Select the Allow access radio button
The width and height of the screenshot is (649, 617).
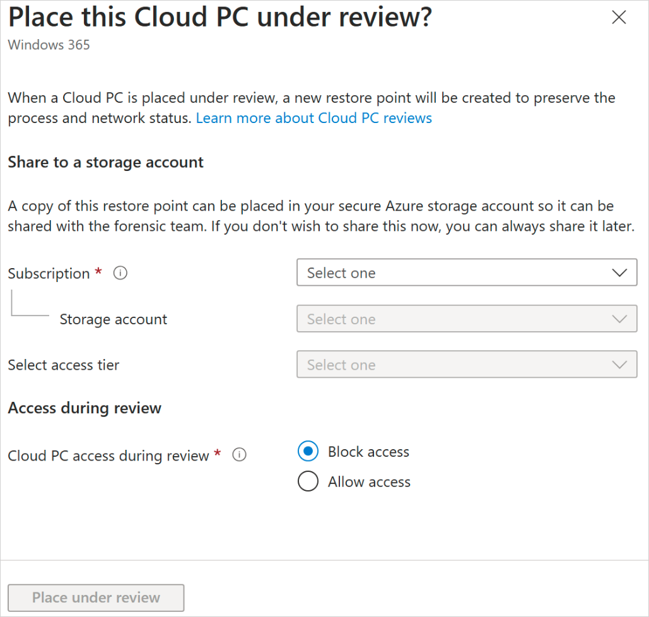(308, 481)
